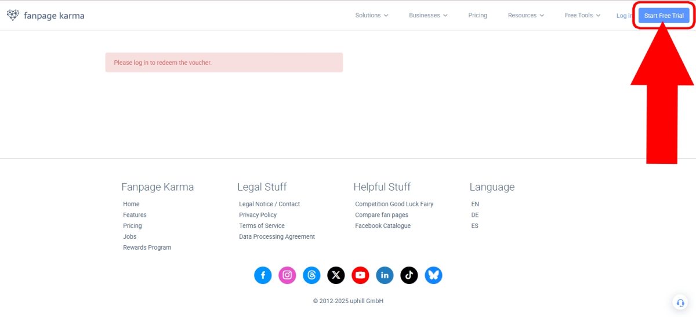Click the fanpage karma logo

pyautogui.click(x=45, y=16)
